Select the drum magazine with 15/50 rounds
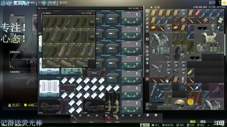Image resolution: width=227 pixels, height=127 pixels. tap(91, 37)
